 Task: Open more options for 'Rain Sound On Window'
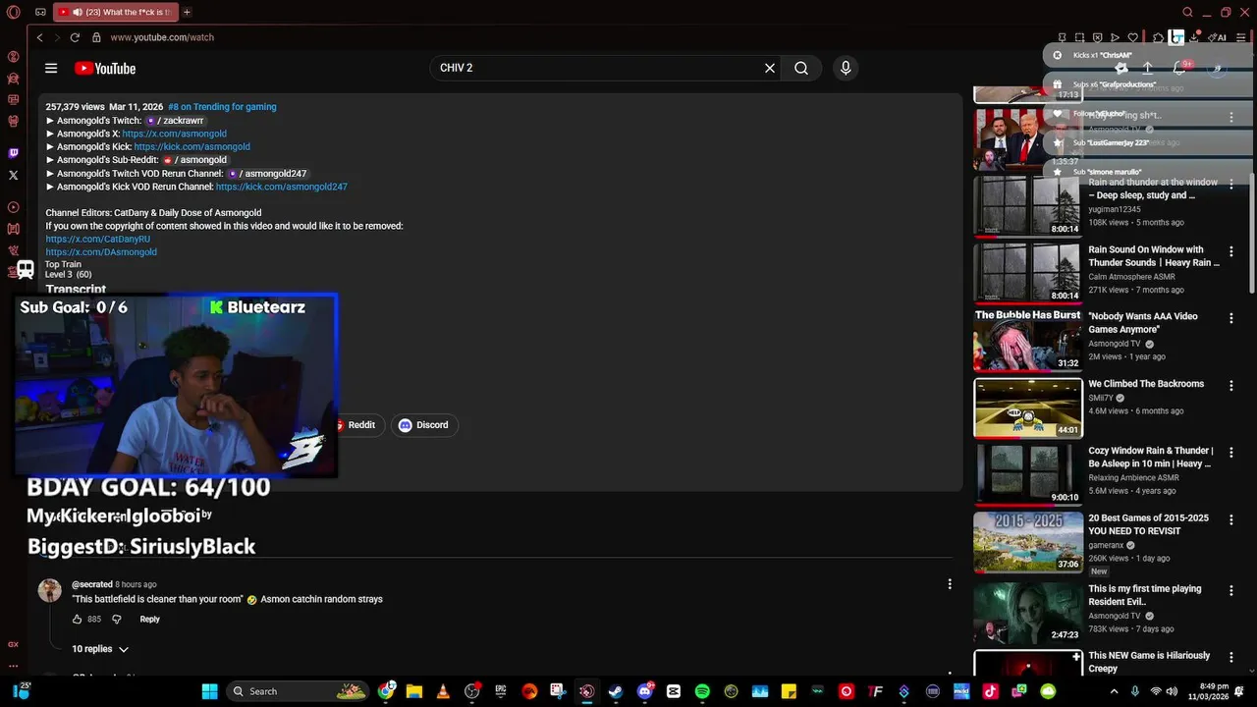[x=1231, y=251]
